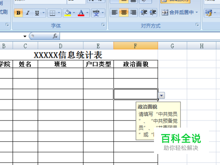The width and height of the screenshot is (220, 165).
Task: Open underline style dropdown arrow
Action: click(x=44, y=13)
